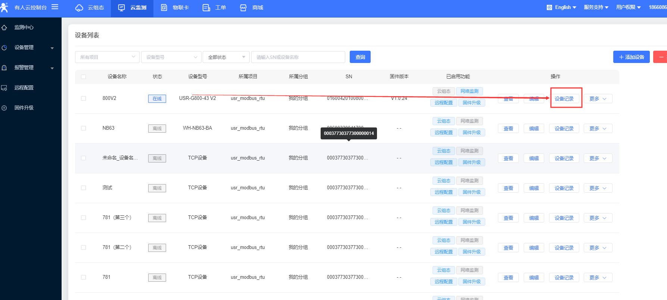Image resolution: width=667 pixels, height=300 pixels.
Task: Open 设备记录 for the 800V2 device
Action: click(x=564, y=99)
